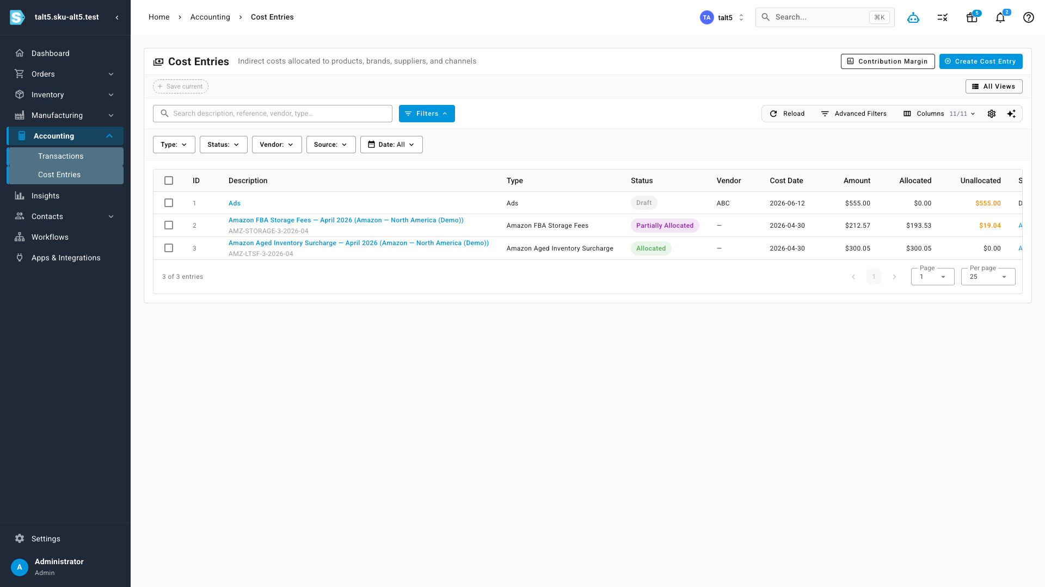This screenshot has width=1045, height=587.
Task: Open the gift box updates icon
Action: (x=972, y=17)
